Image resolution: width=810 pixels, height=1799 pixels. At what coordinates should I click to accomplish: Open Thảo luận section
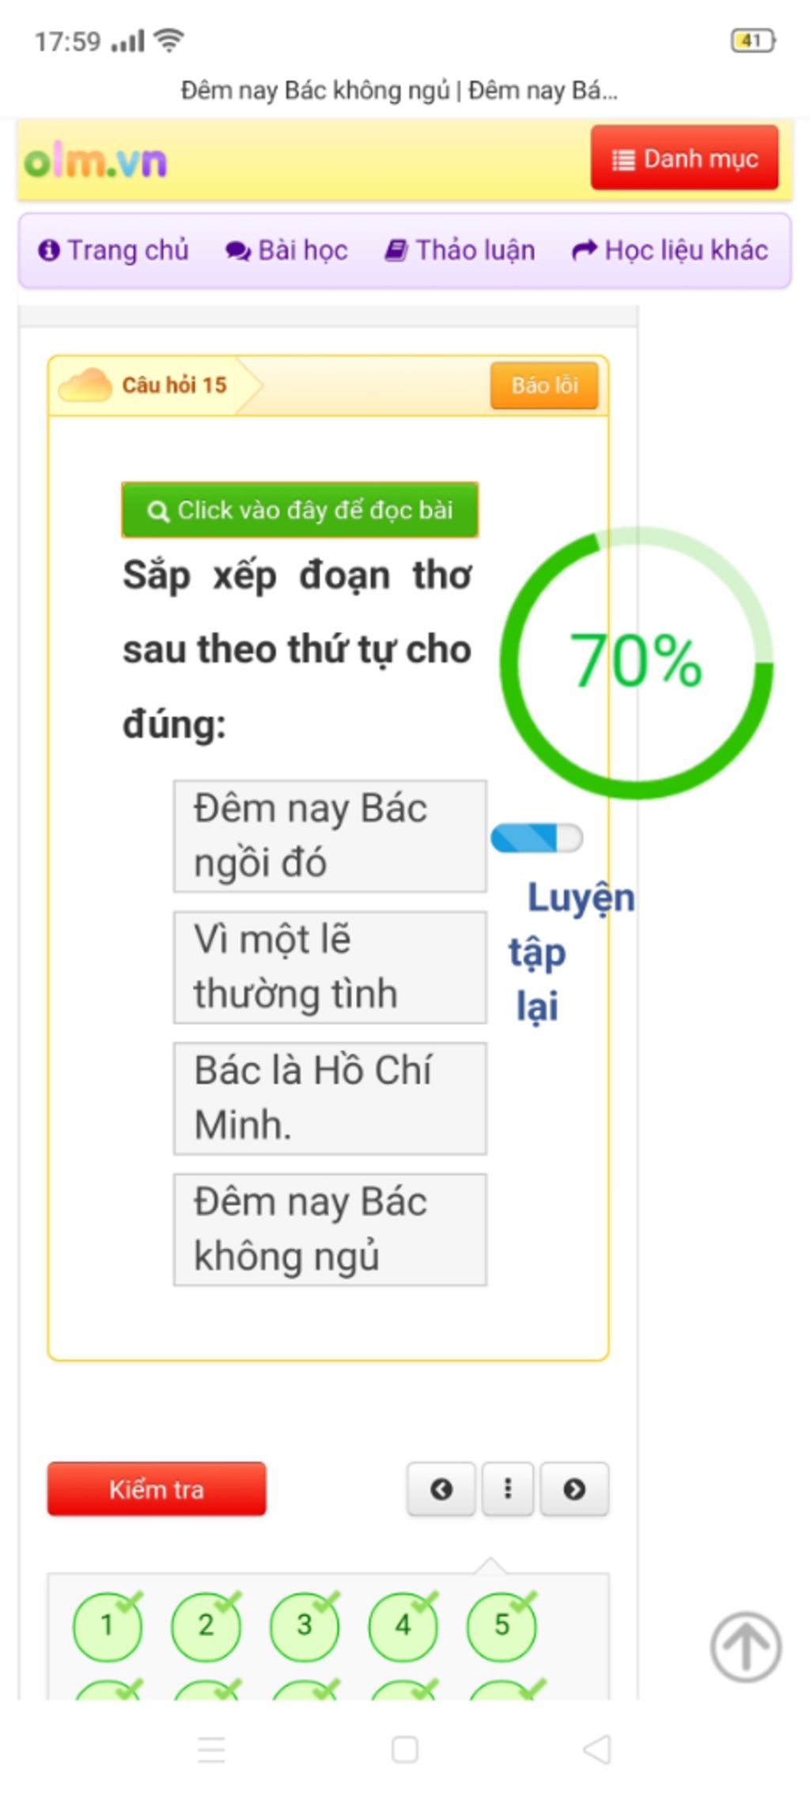pos(460,250)
